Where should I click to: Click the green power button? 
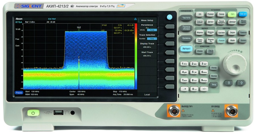tap(33, 113)
